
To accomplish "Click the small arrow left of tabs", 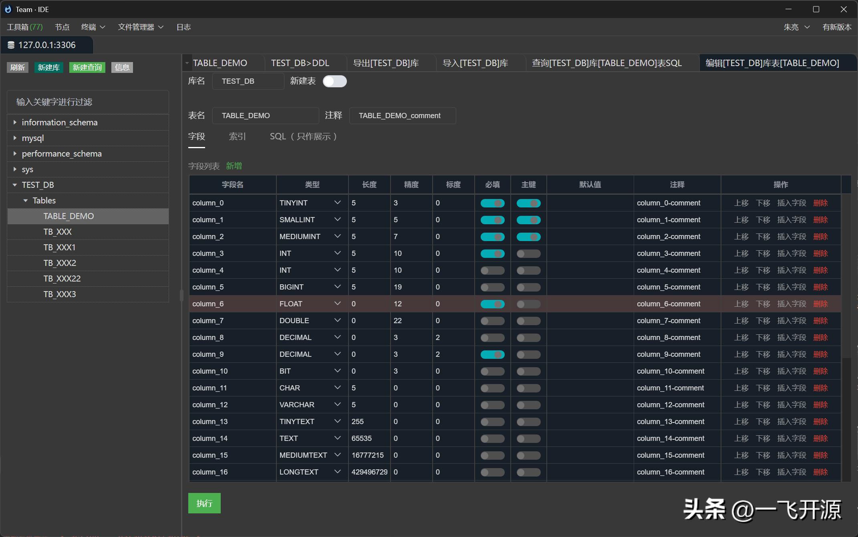I will [187, 63].
